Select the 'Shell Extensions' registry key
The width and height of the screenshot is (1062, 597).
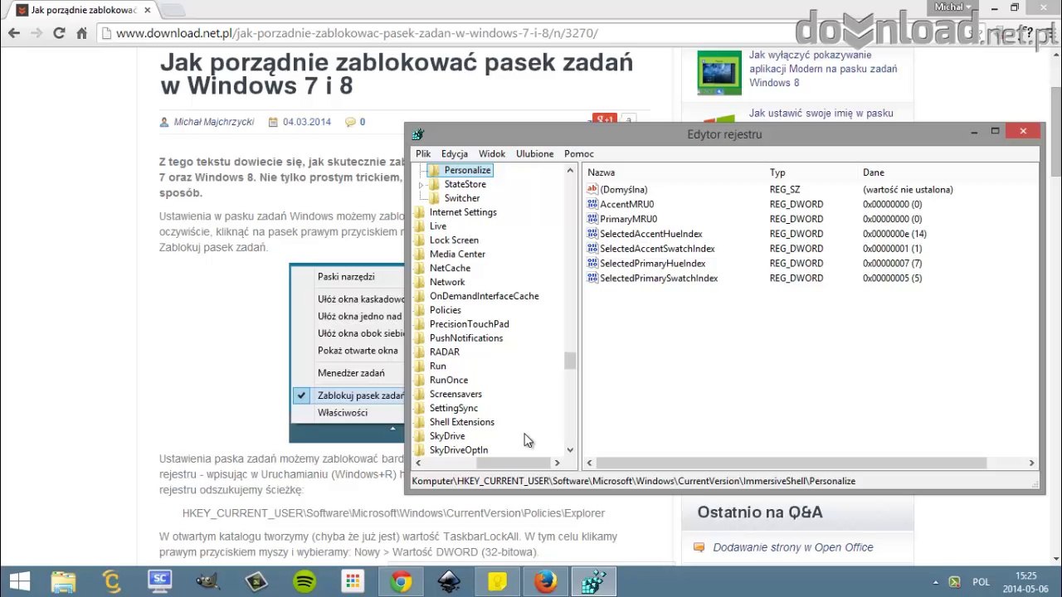tap(462, 422)
